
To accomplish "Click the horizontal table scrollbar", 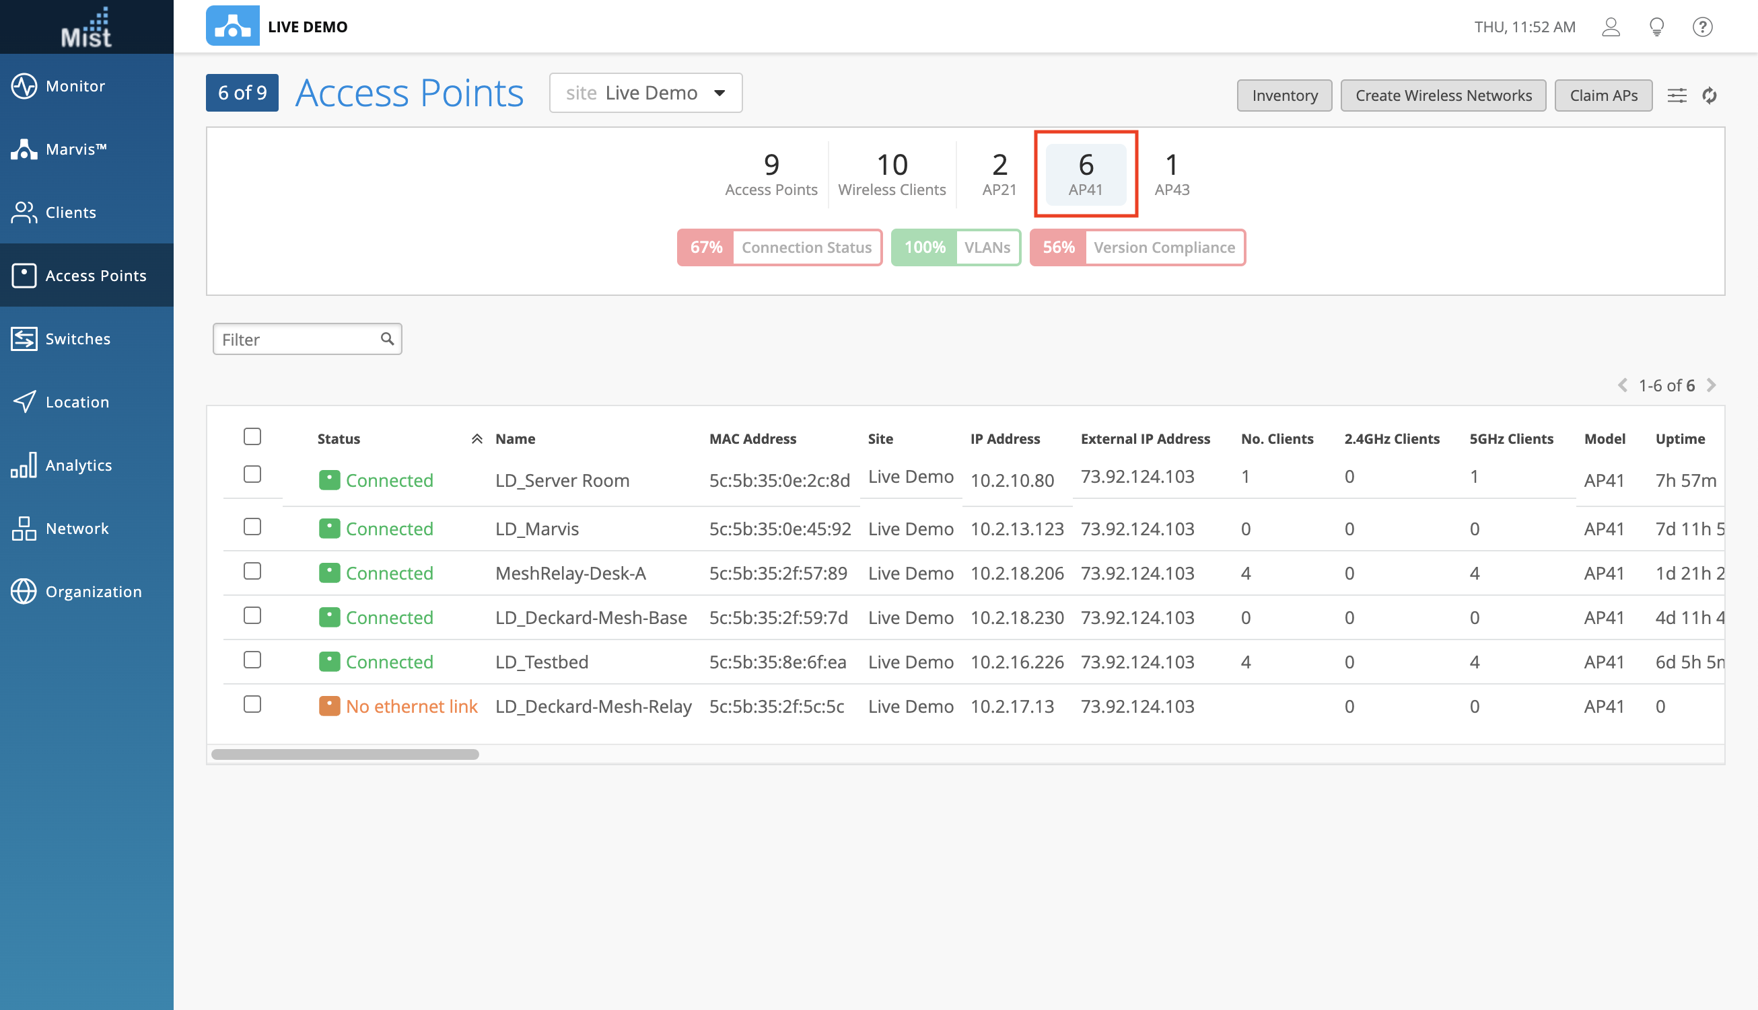I will click(x=345, y=754).
